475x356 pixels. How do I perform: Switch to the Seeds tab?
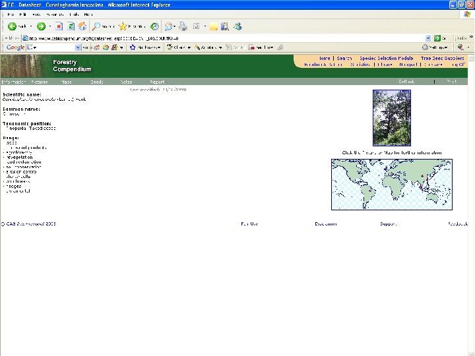click(96, 82)
